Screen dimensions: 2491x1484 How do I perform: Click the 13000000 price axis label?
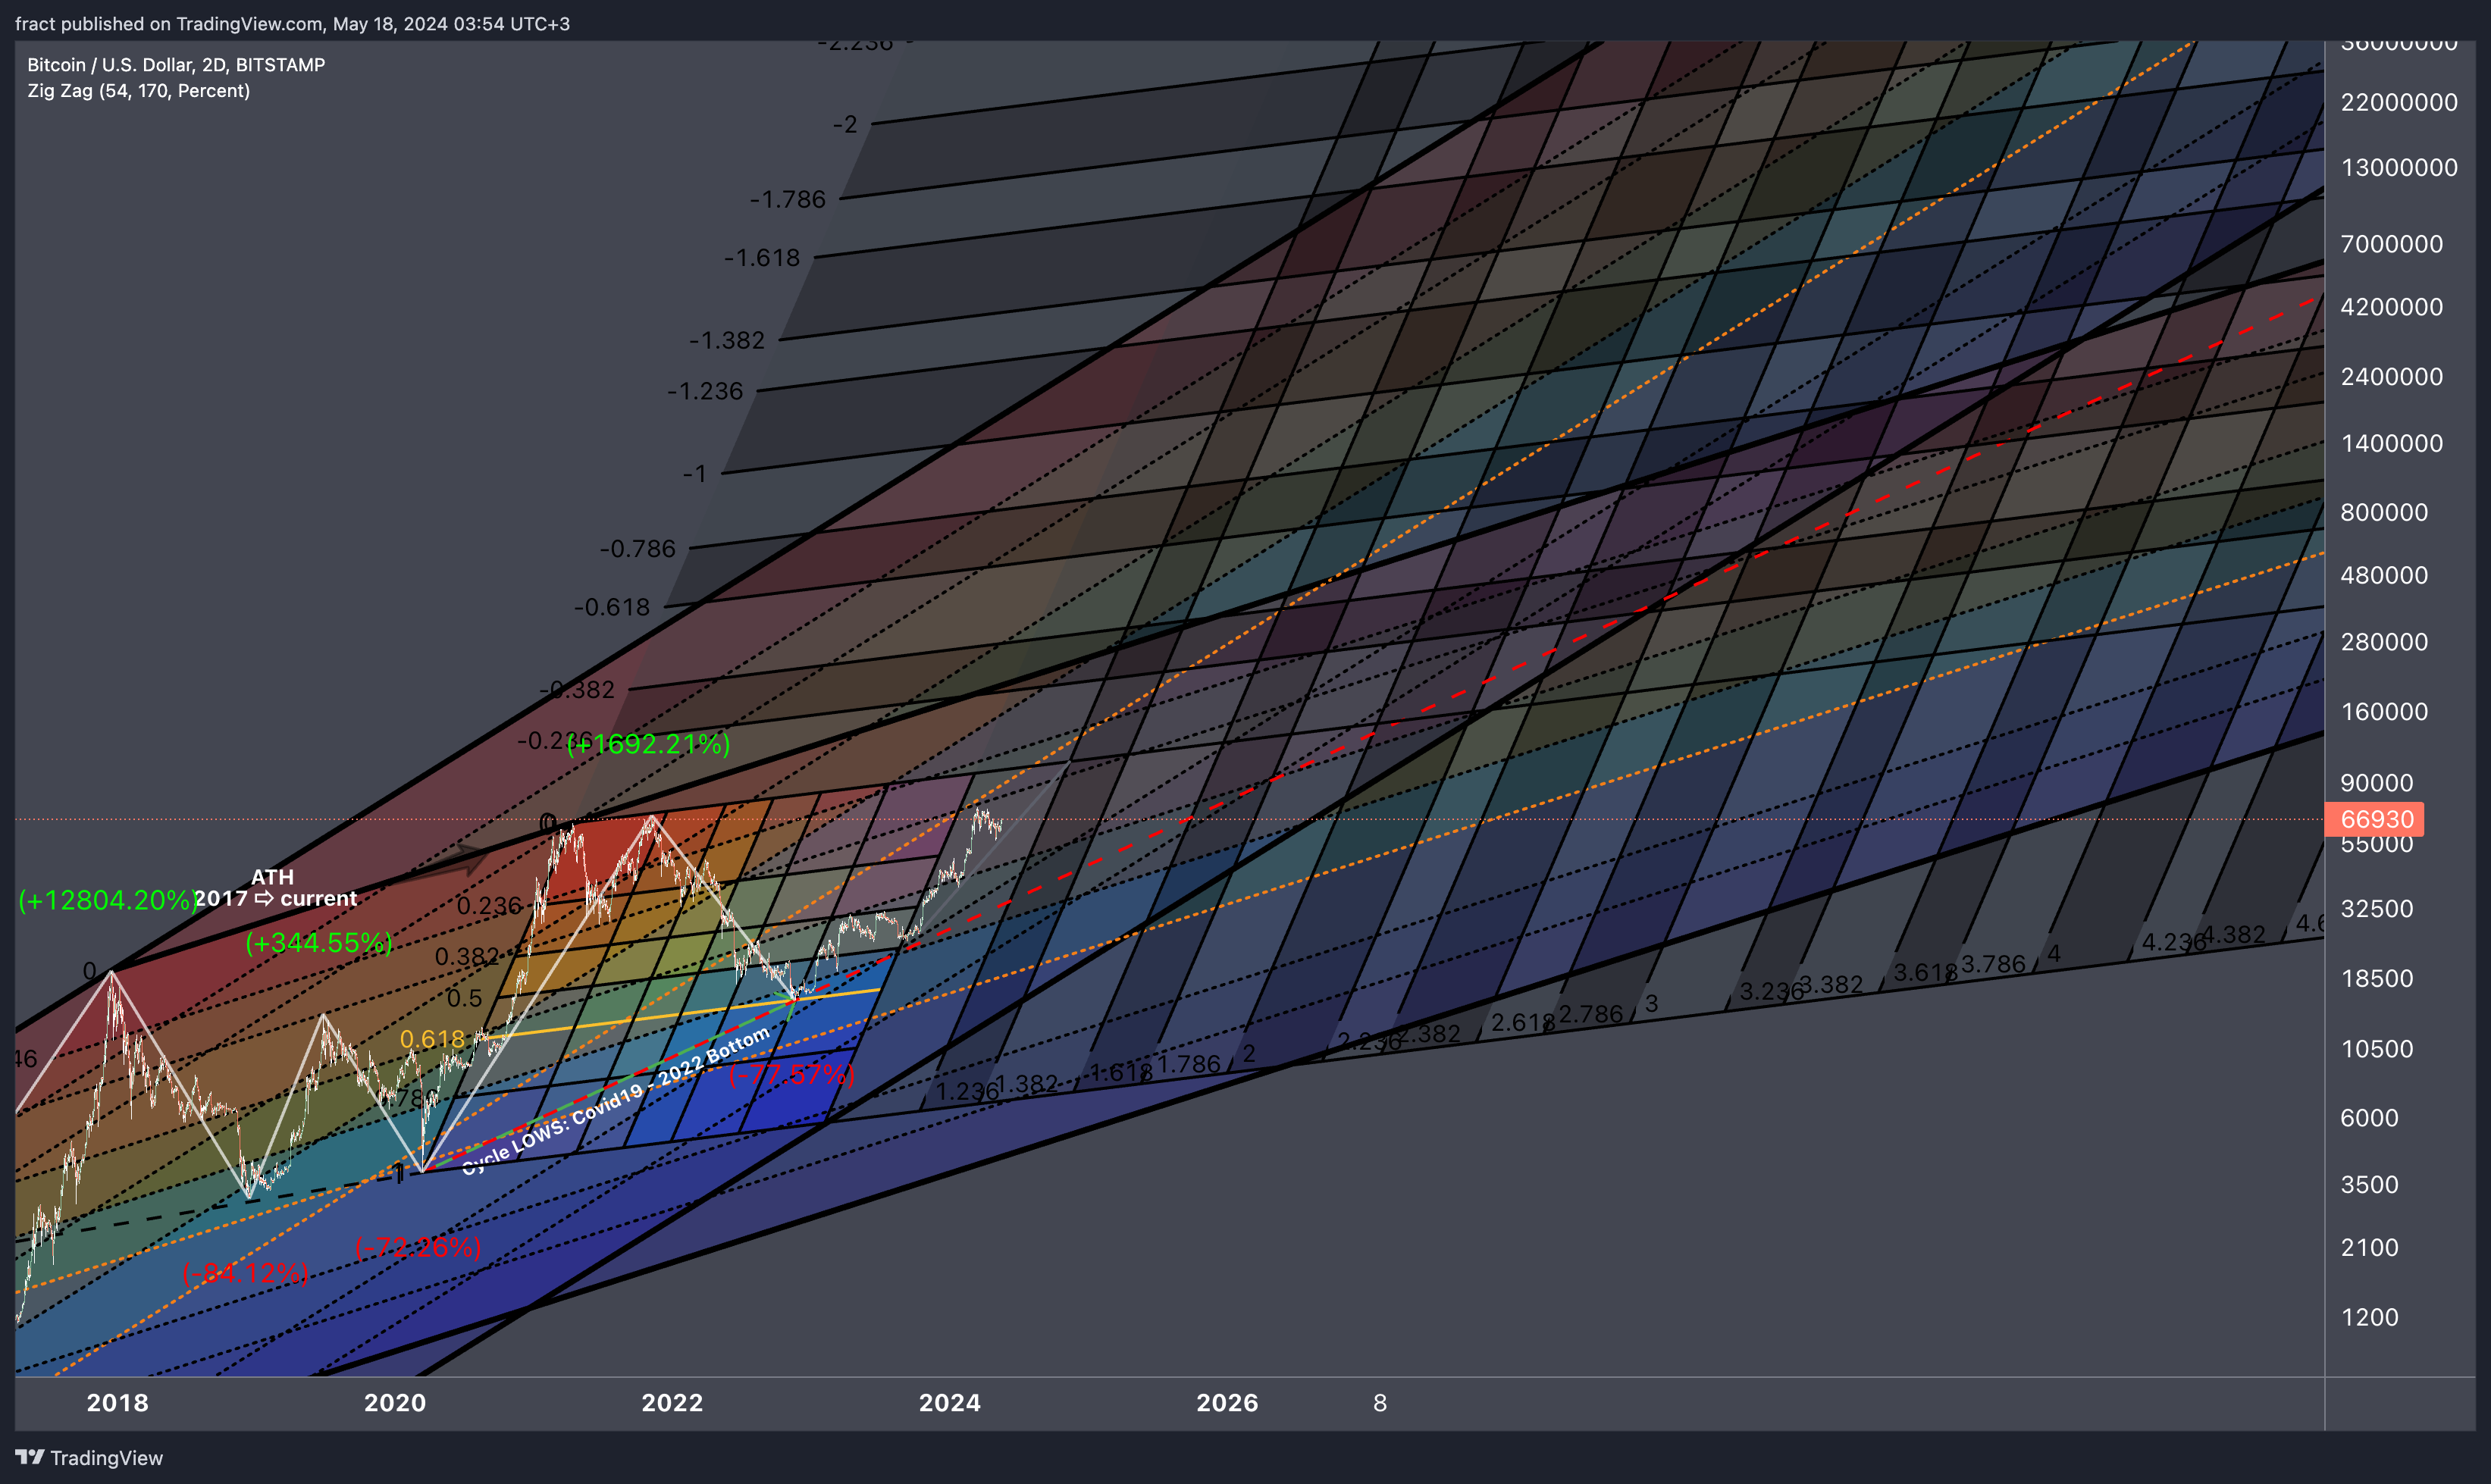click(2399, 167)
